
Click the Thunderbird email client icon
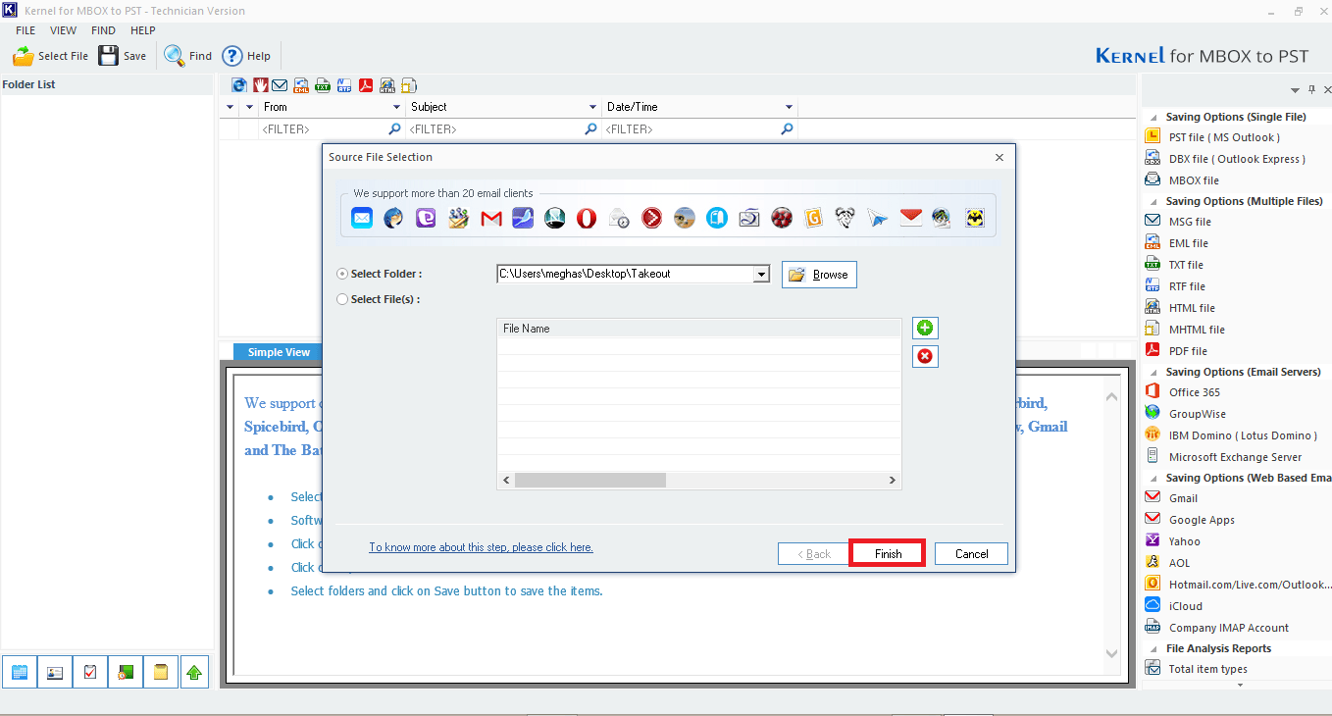393,219
